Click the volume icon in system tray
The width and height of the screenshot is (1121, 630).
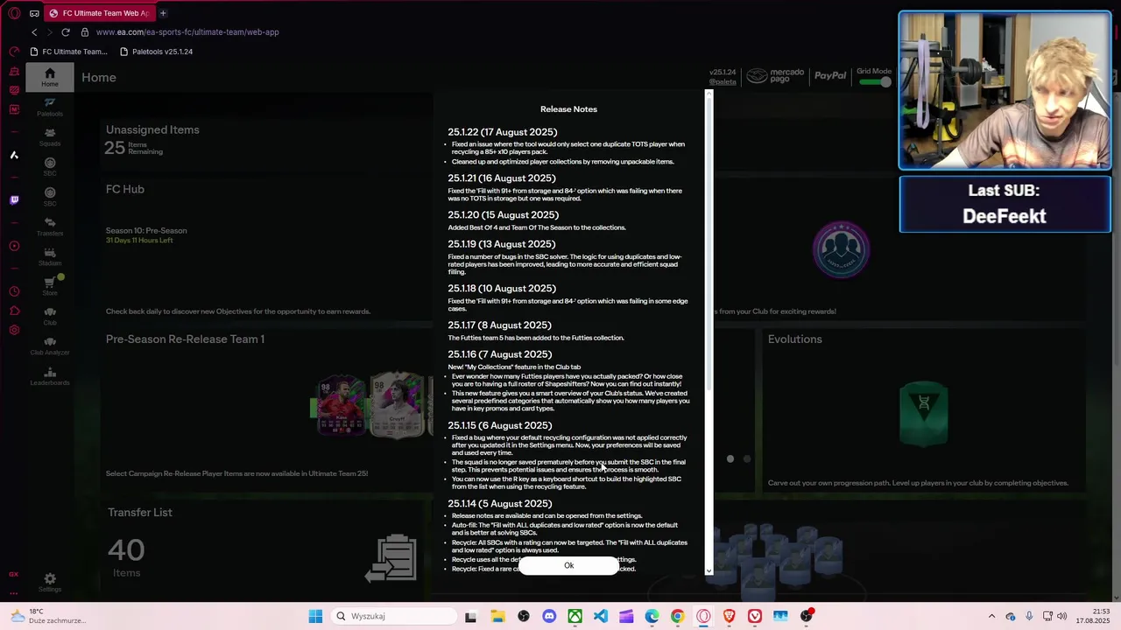[1061, 616]
